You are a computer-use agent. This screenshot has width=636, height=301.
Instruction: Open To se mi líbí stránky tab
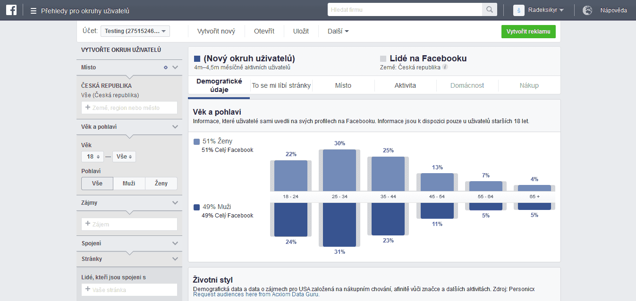pyautogui.click(x=281, y=85)
